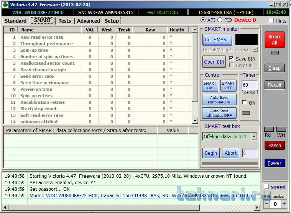Click the SMART ON button
The height and width of the screenshot is (213, 291).
coord(210,86)
